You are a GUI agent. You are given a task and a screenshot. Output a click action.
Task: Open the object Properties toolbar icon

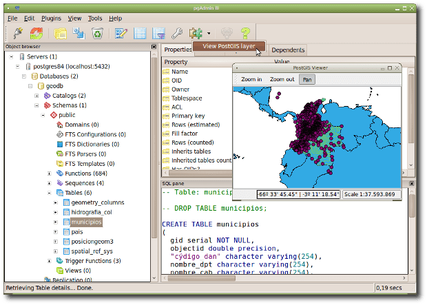coord(61,34)
